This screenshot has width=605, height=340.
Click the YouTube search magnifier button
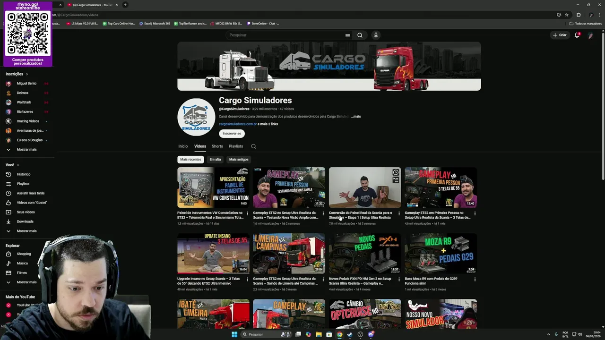360,35
